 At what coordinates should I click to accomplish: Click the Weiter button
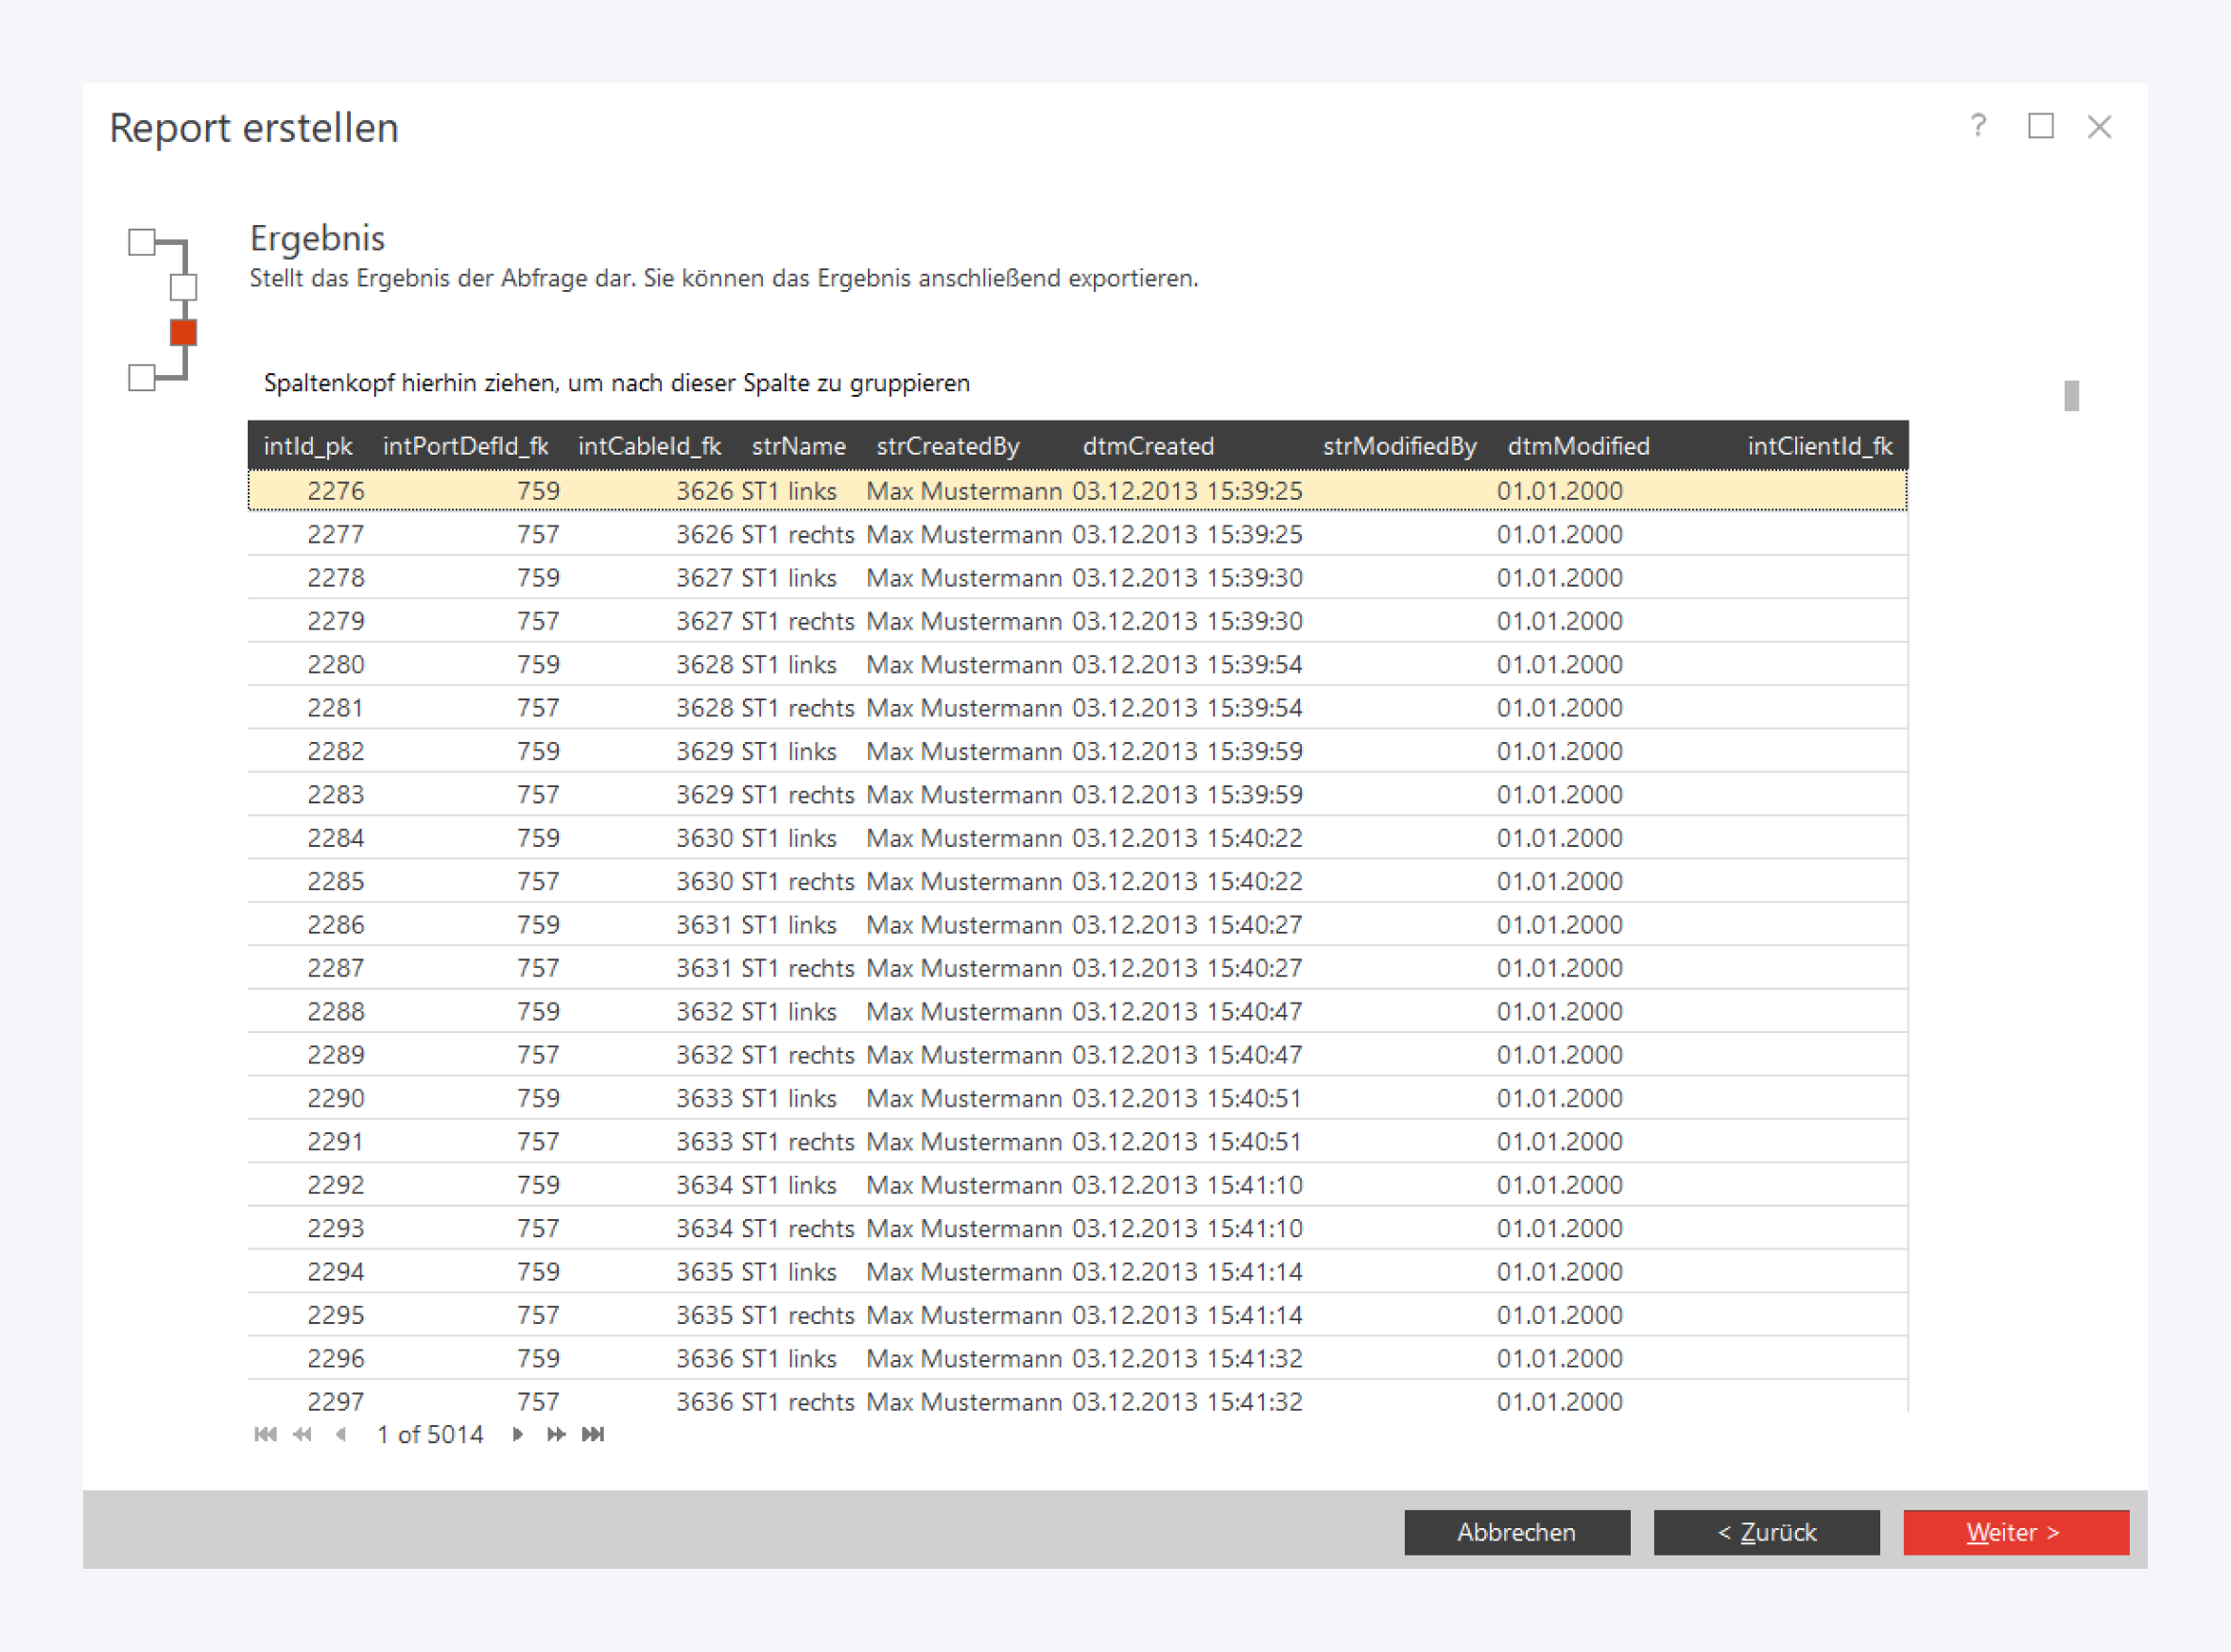pyautogui.click(x=2015, y=1532)
